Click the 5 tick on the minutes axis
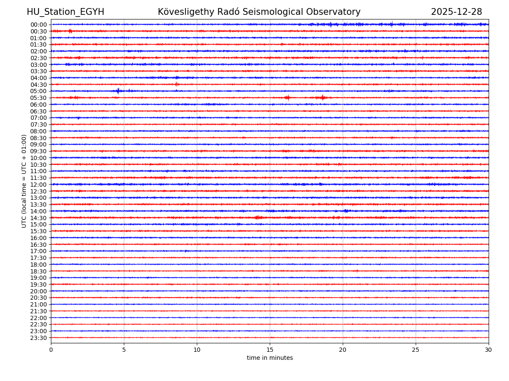Image resolution: width=509 pixels, height=381 pixels. (124, 350)
